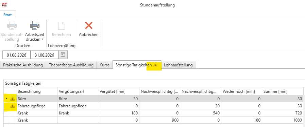Screen dimensions: 305x127
Task: Click the Arbeitszeit drucken printer icon
Action: [x=35, y=25]
